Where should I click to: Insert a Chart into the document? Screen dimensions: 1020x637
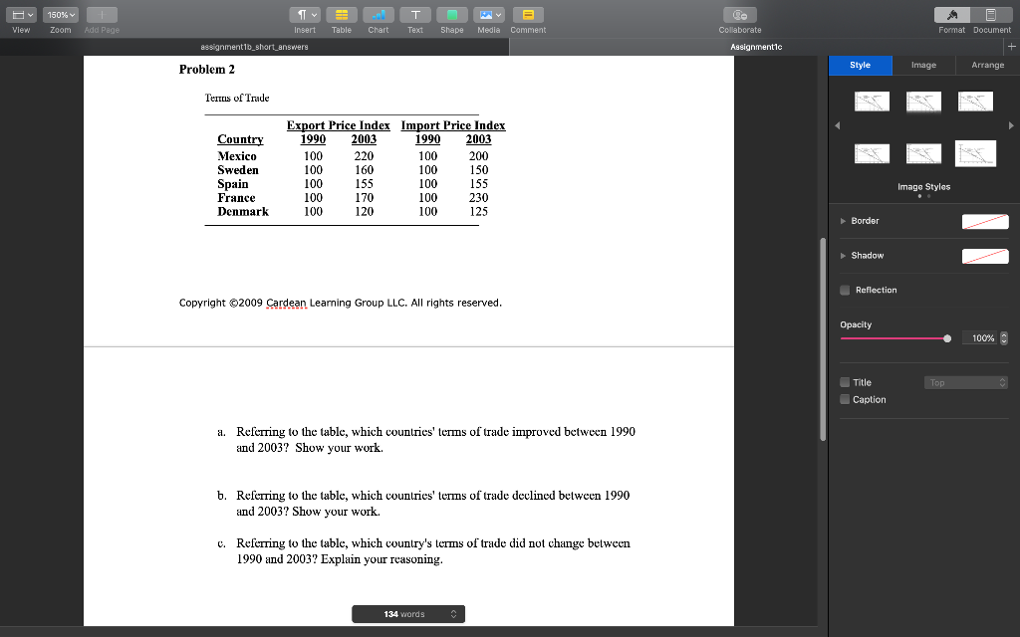coord(379,14)
